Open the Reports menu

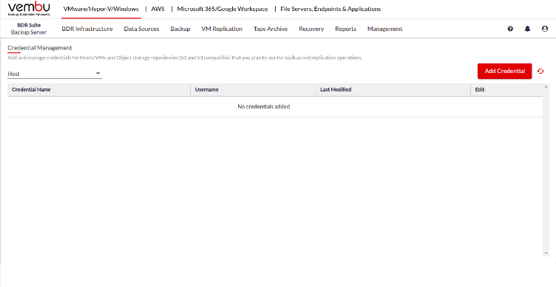pyautogui.click(x=346, y=29)
